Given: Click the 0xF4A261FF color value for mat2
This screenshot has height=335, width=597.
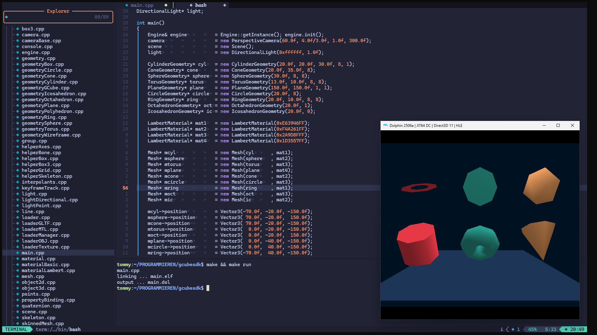Looking at the screenshot, I should pos(290,129).
